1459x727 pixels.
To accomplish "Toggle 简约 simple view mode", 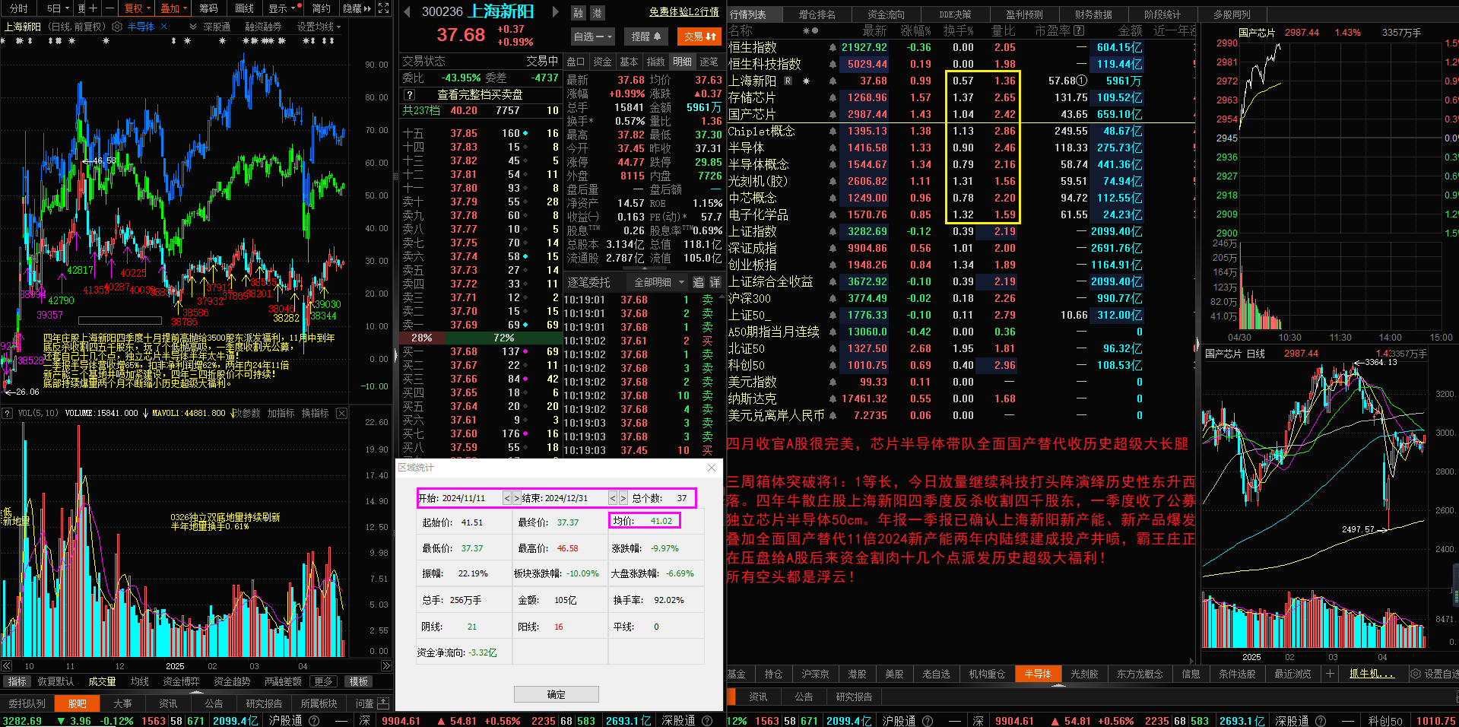I will (x=321, y=8).
